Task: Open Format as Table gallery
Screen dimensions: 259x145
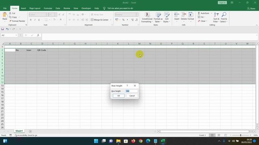Action: point(158,17)
